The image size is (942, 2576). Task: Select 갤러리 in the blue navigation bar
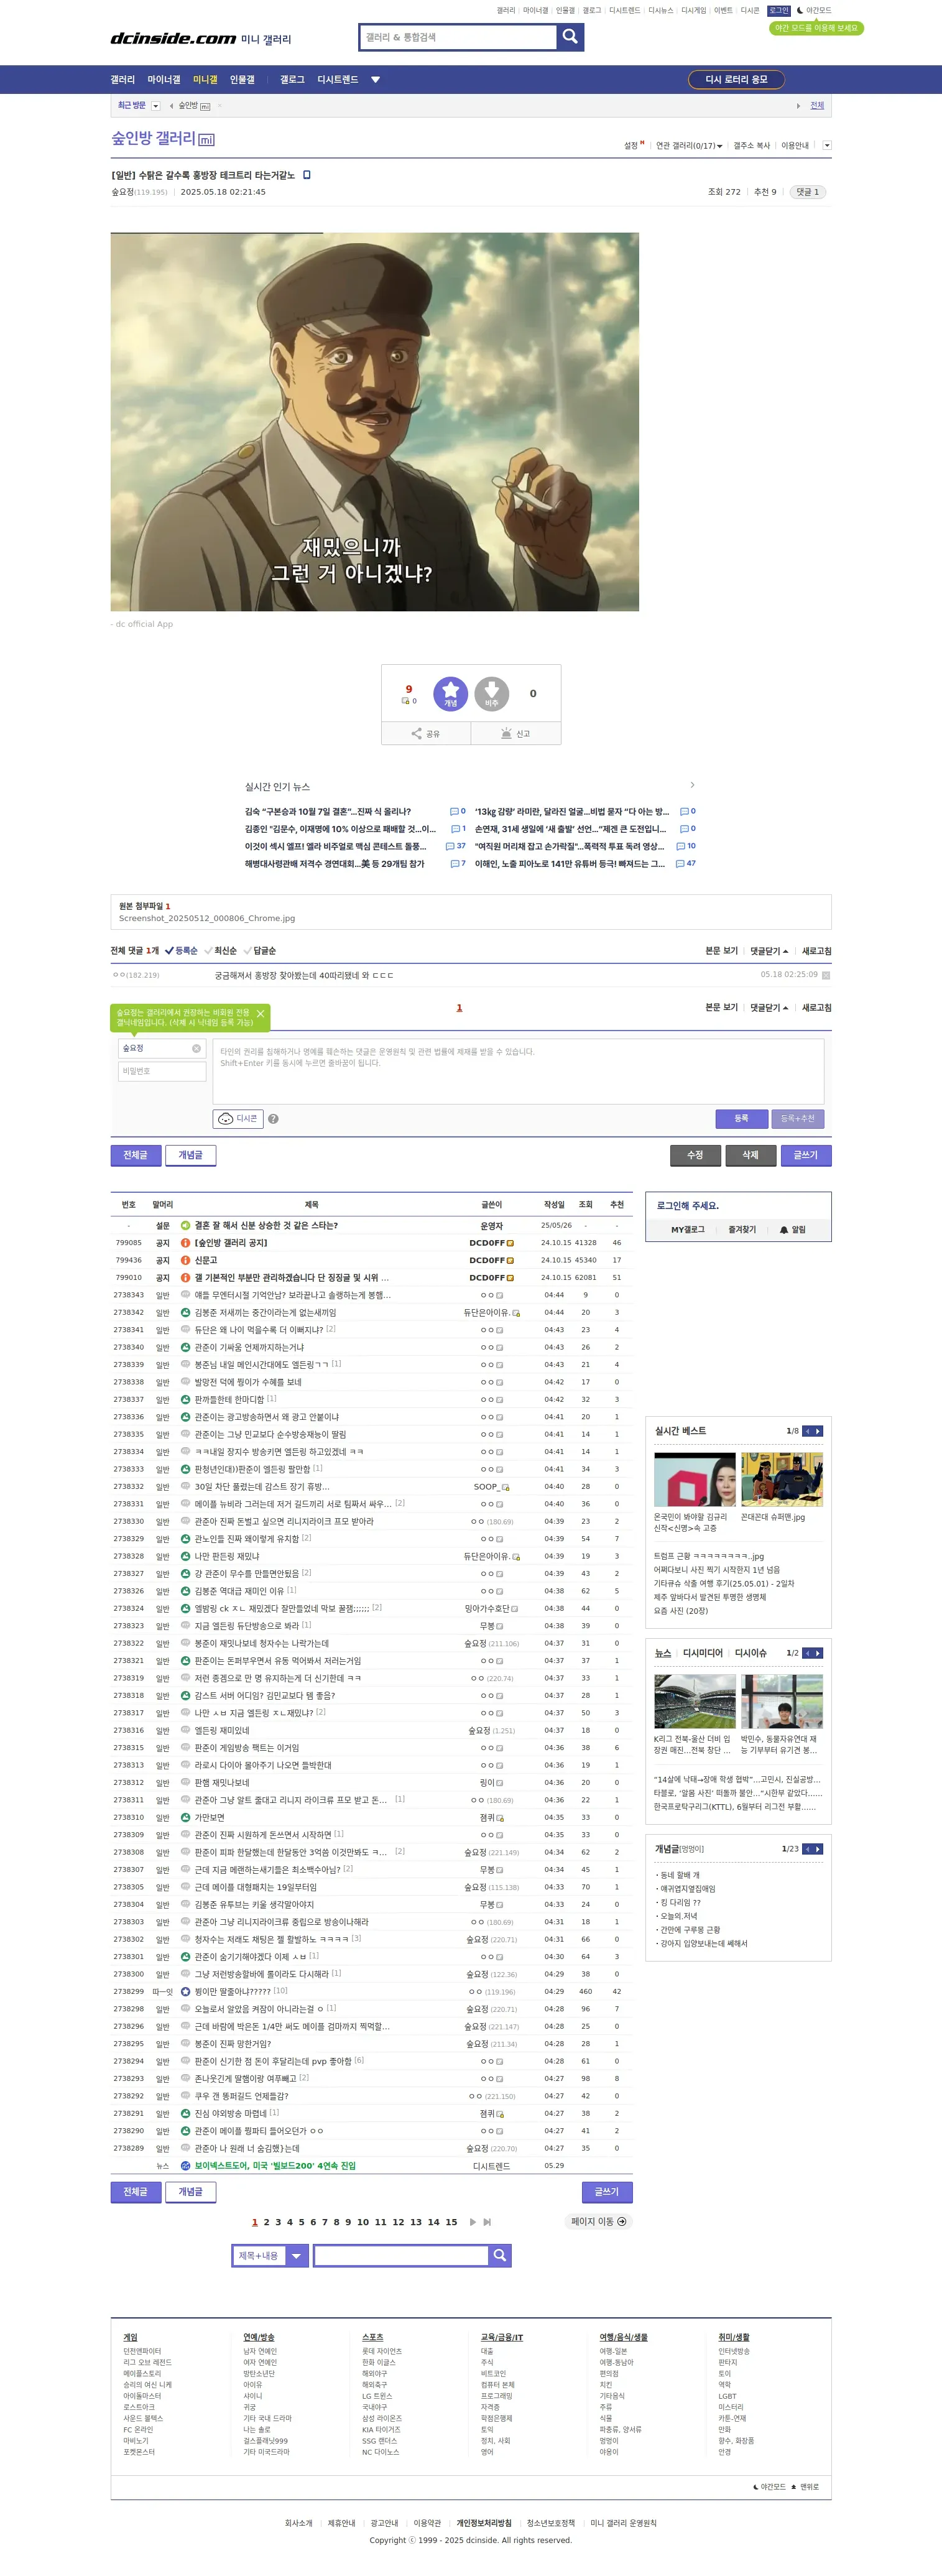pos(122,80)
